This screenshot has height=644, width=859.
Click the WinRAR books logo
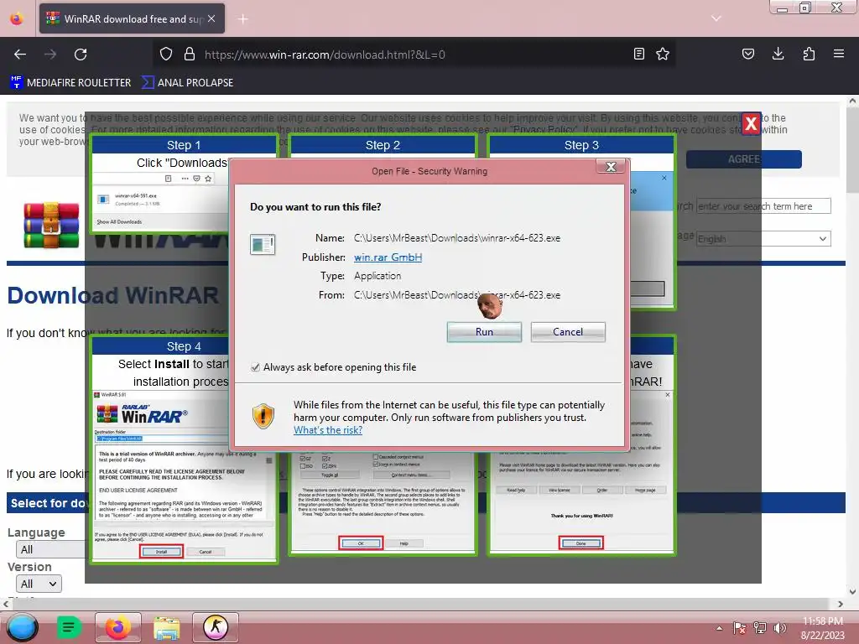(x=51, y=225)
